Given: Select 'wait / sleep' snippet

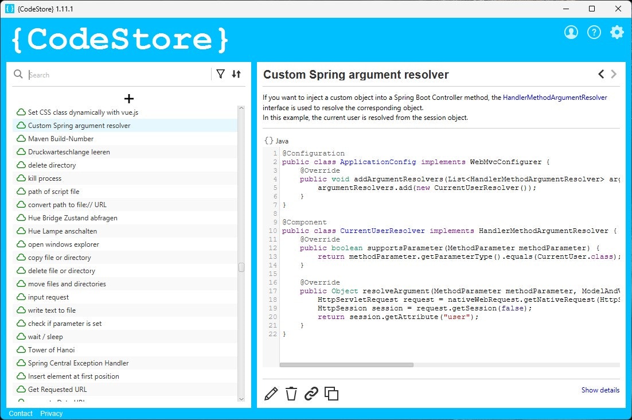Looking at the screenshot, I should 125,337.
